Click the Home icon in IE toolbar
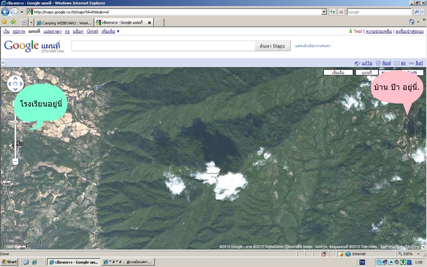This screenshot has width=427, height=267. coord(412,22)
